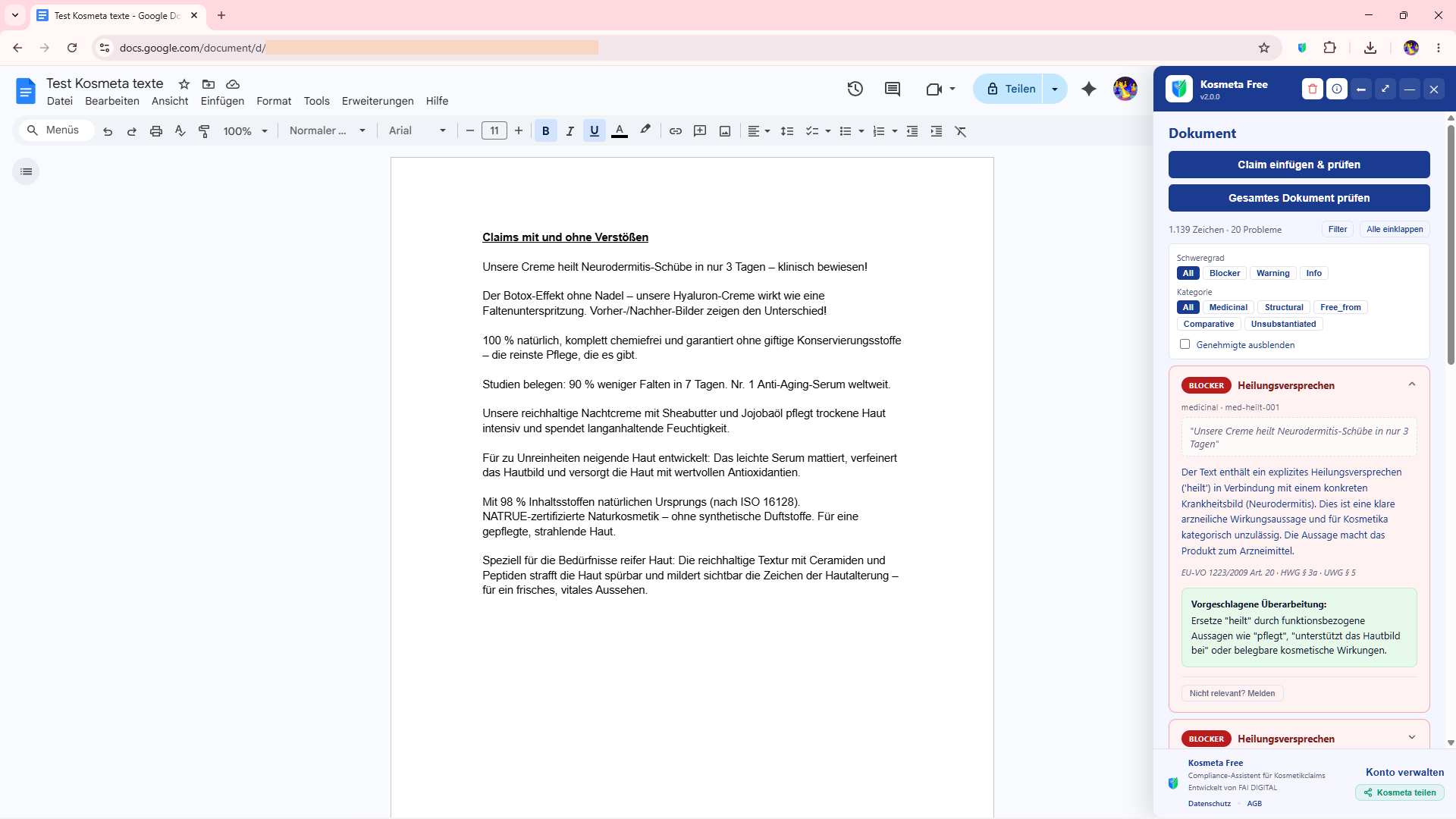The height and width of the screenshot is (819, 1456).
Task: Filter by Medicinal category
Action: [x=1228, y=307]
